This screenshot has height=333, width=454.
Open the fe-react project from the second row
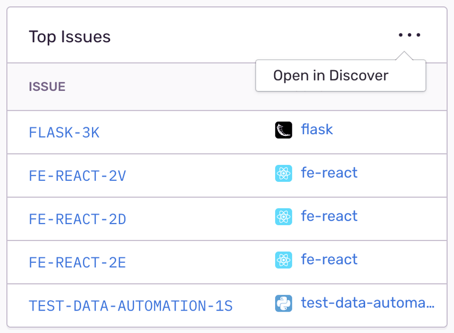point(329,173)
